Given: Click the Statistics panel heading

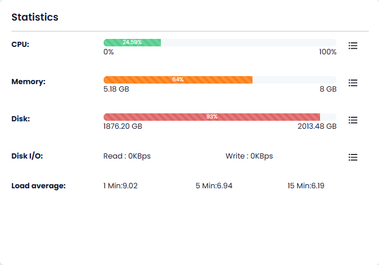Looking at the screenshot, I should click(35, 17).
